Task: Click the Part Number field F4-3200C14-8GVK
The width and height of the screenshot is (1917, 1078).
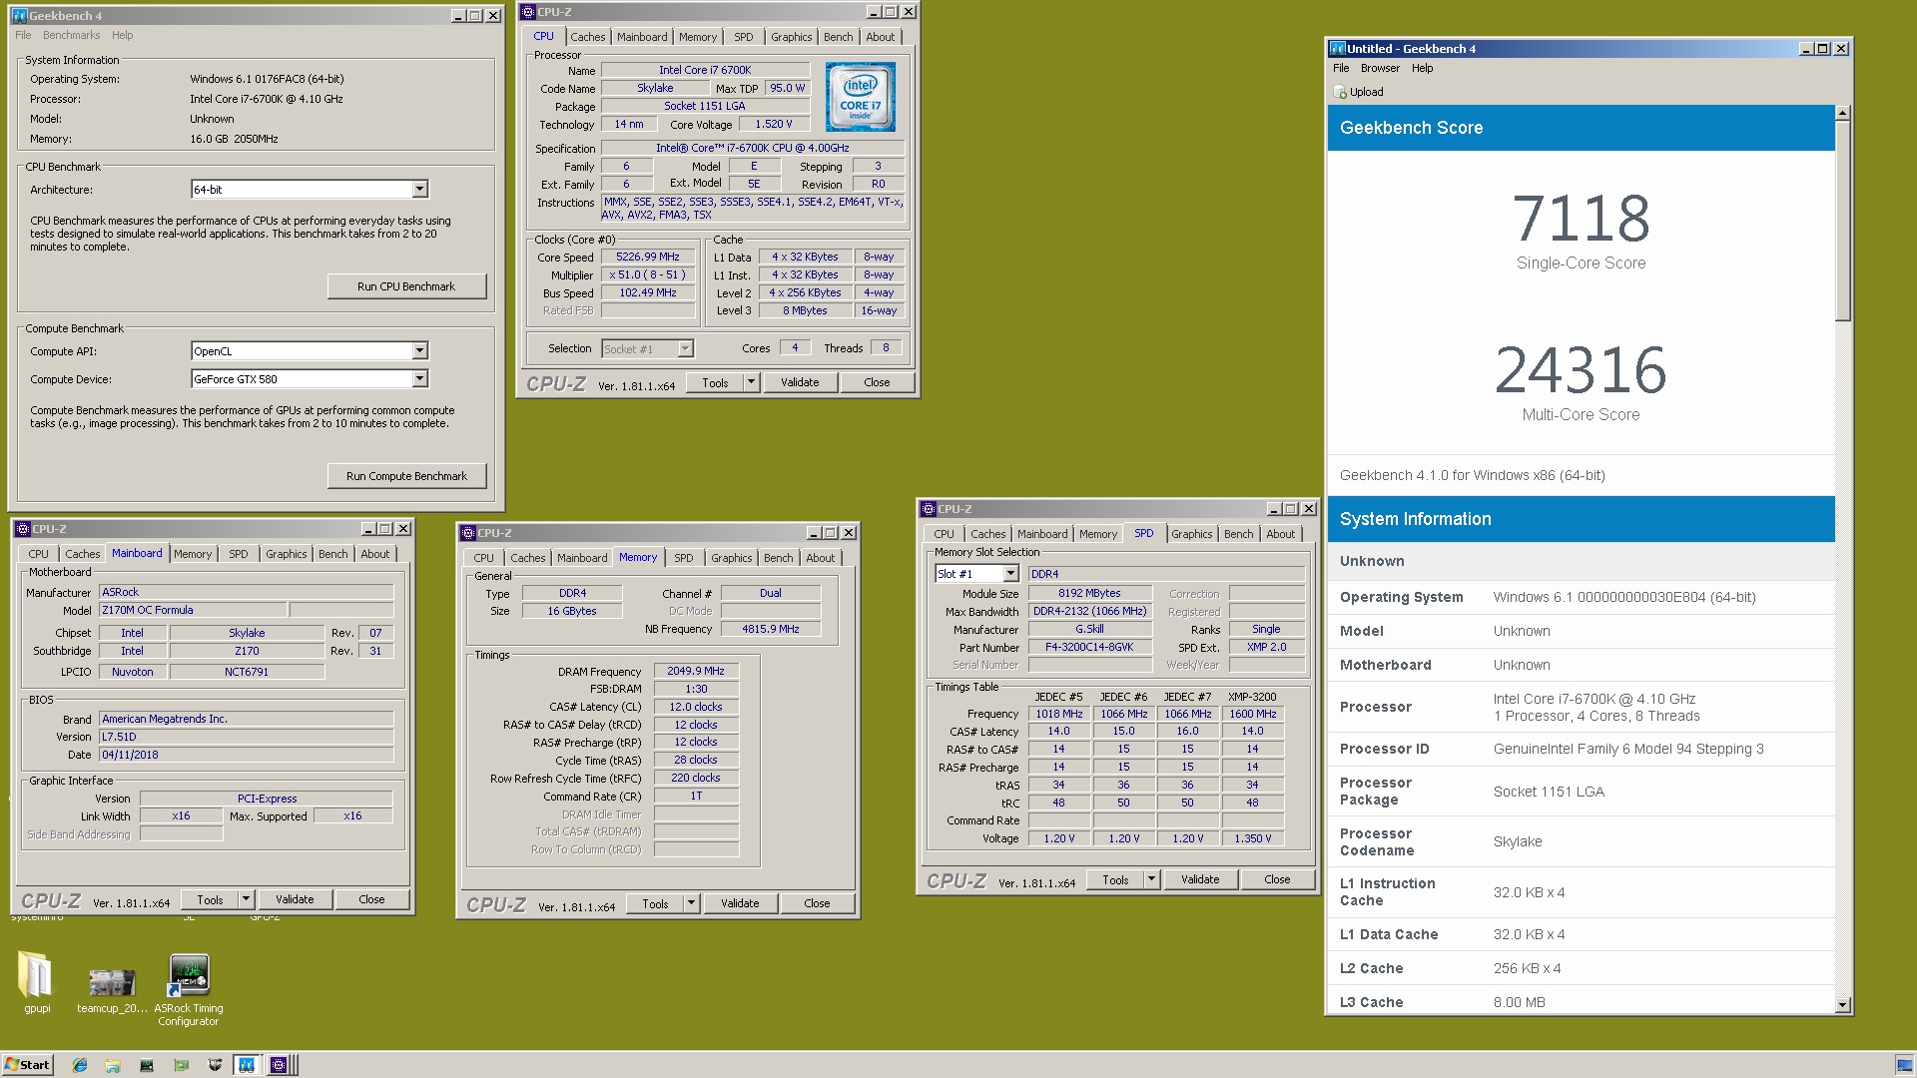Action: click(1089, 648)
